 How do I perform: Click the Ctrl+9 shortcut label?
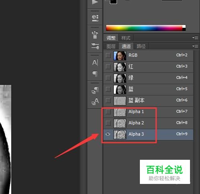(x=182, y=134)
